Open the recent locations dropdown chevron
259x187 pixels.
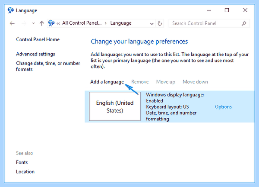click(x=33, y=23)
